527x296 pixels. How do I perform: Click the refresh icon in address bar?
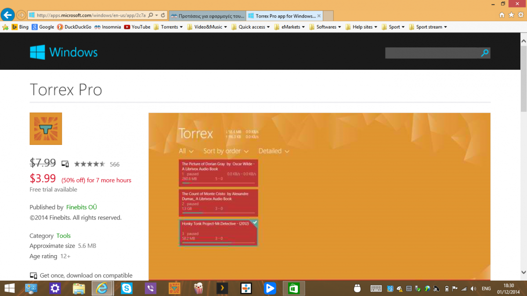(x=163, y=15)
